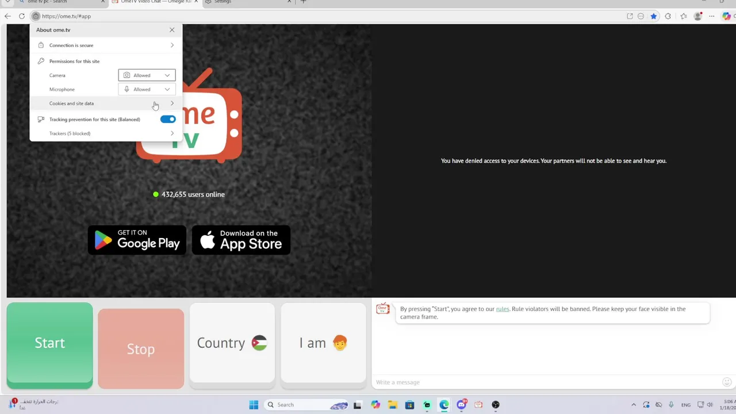Open Copilot from the taskbar
Image resolution: width=736 pixels, height=414 pixels.
375,405
